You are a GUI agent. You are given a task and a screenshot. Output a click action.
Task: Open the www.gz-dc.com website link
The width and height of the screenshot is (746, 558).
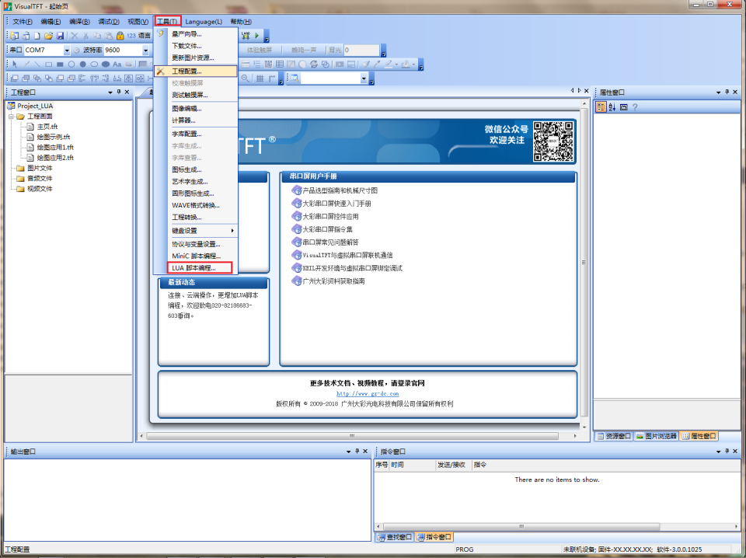coord(367,393)
